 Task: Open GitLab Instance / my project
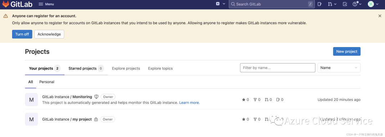(67, 119)
